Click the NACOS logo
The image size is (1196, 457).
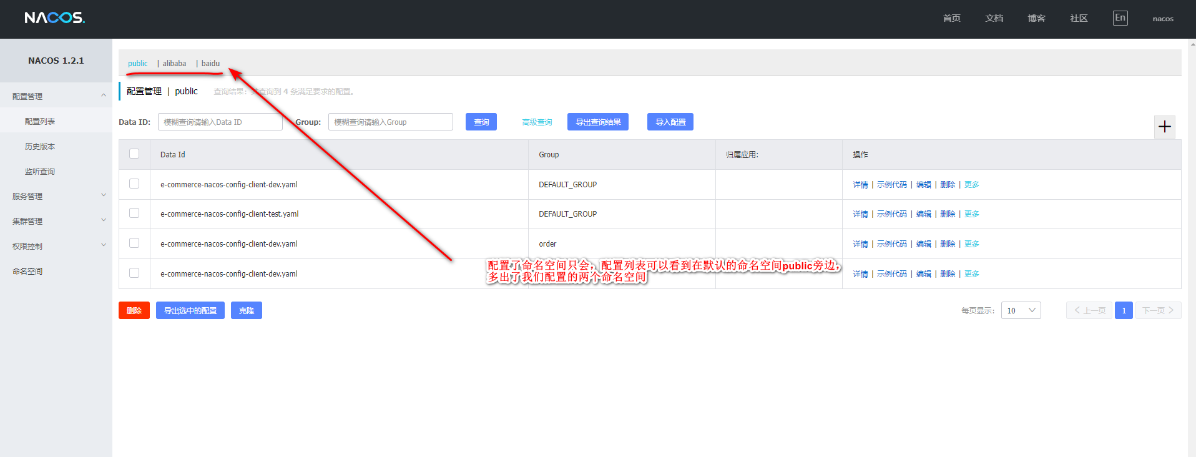(x=55, y=18)
